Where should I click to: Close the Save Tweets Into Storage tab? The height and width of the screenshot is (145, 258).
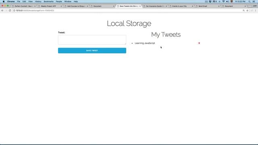[140, 6]
